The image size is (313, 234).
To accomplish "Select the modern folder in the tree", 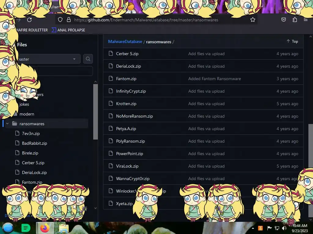I will 27,114.
